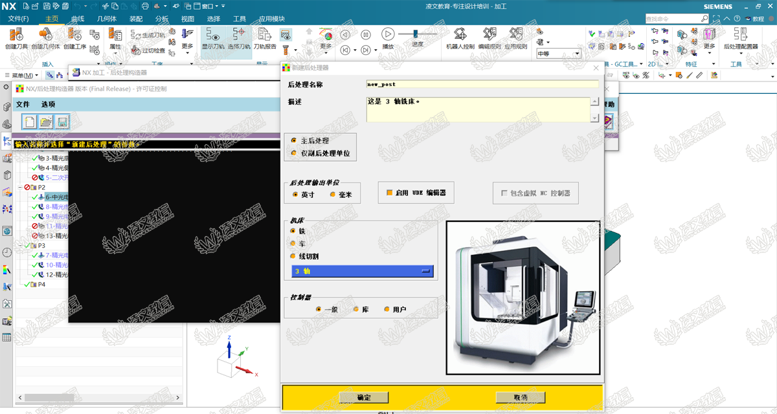Switch to the 曲线 ribbon tab

click(78, 19)
